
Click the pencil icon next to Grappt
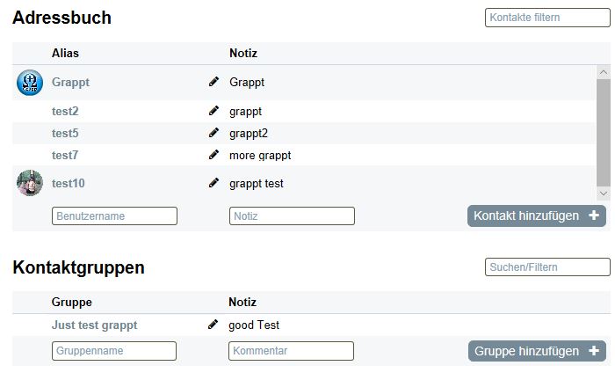[x=213, y=82]
